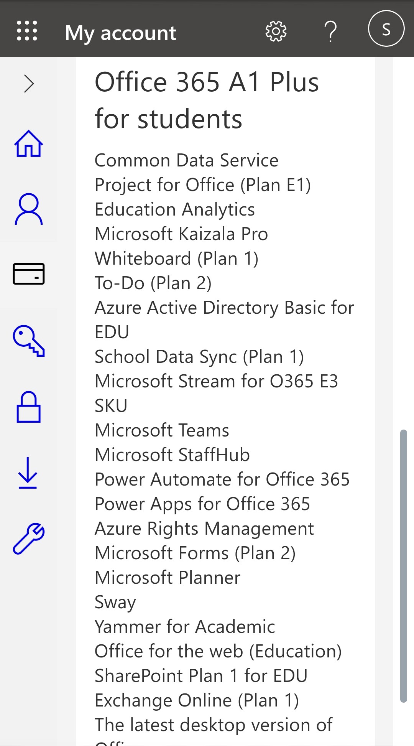Viewport: 414px width, 746px height.
Task: Click the Help question mark icon
Action: point(330,31)
